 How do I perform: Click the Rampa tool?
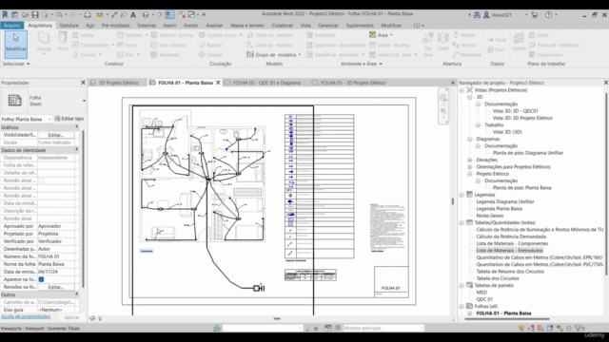click(x=210, y=45)
